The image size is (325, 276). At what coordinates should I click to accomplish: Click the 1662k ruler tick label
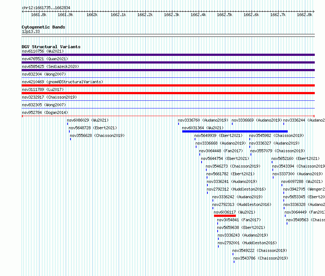pos(92,15)
